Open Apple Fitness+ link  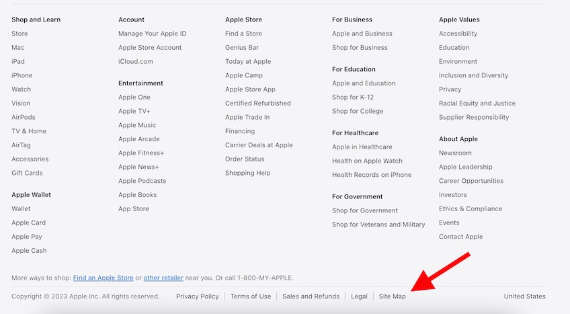(141, 153)
